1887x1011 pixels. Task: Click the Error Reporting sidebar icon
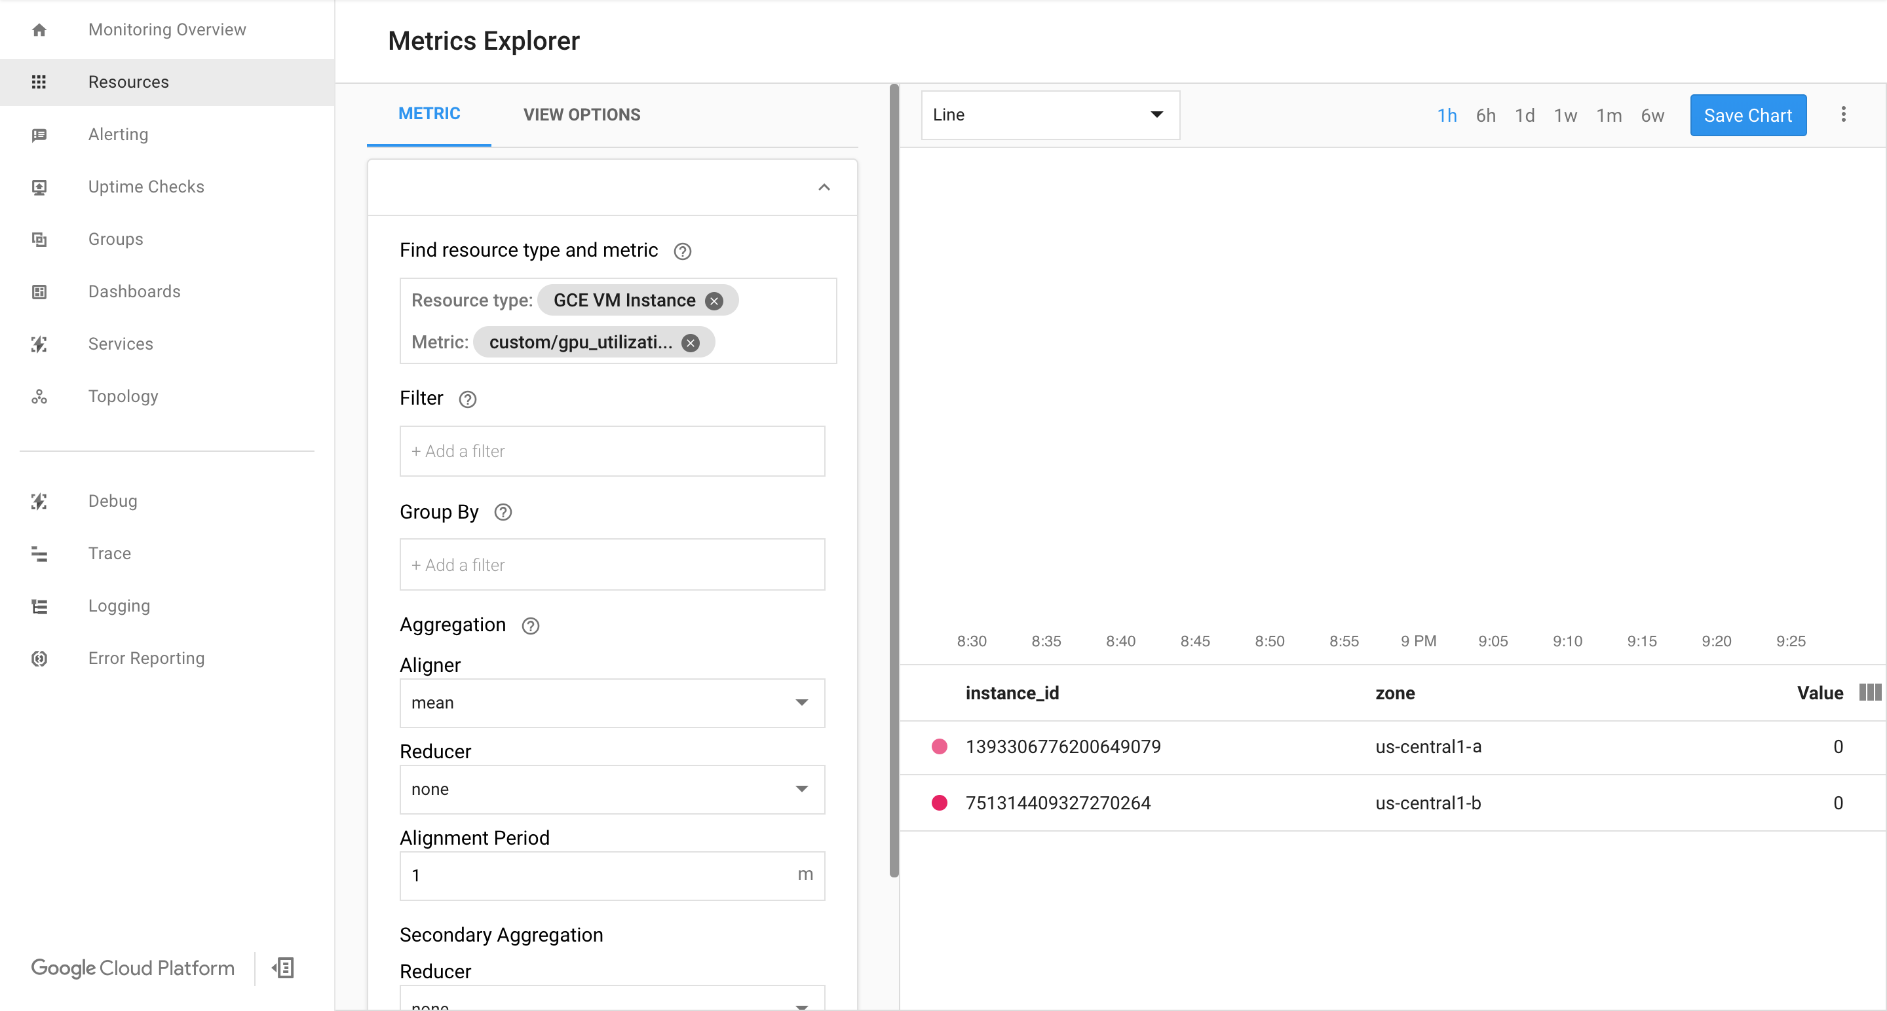pos(39,658)
